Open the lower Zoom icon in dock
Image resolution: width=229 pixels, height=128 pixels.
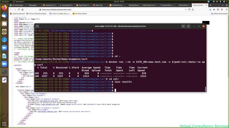pos(4,64)
